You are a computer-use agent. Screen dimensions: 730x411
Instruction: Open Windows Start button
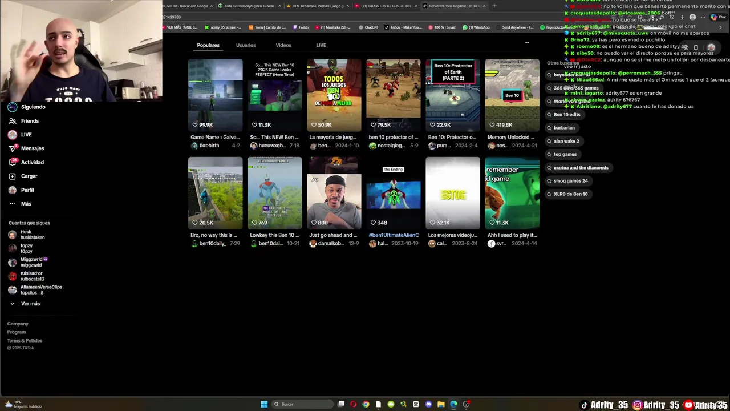(x=264, y=404)
